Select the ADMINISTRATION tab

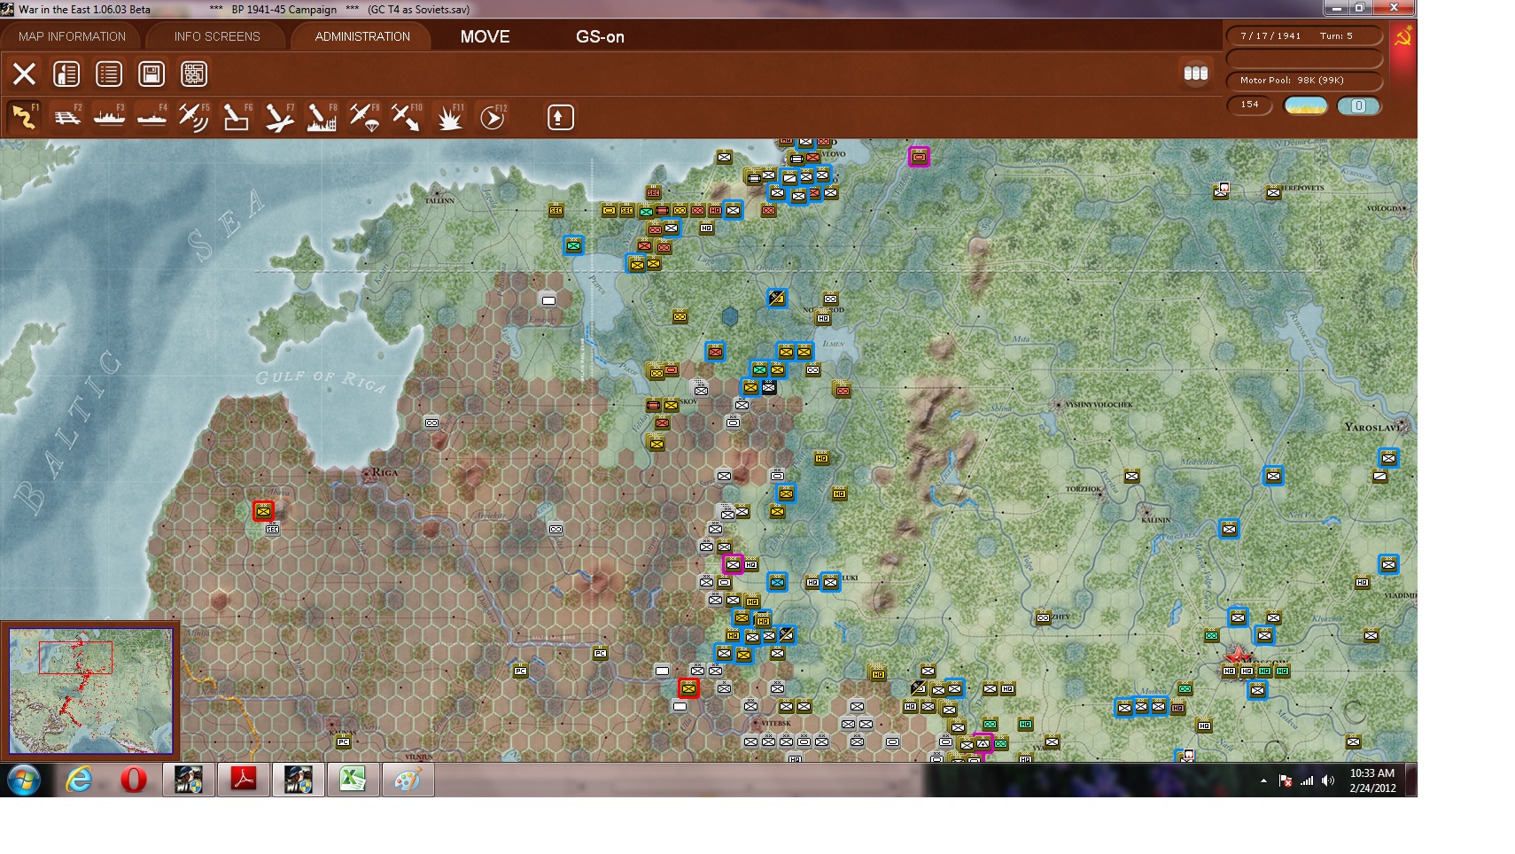coord(362,36)
